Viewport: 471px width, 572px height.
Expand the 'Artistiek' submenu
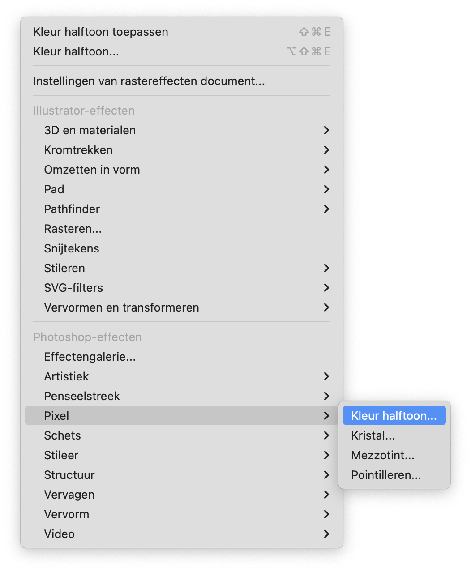click(66, 376)
